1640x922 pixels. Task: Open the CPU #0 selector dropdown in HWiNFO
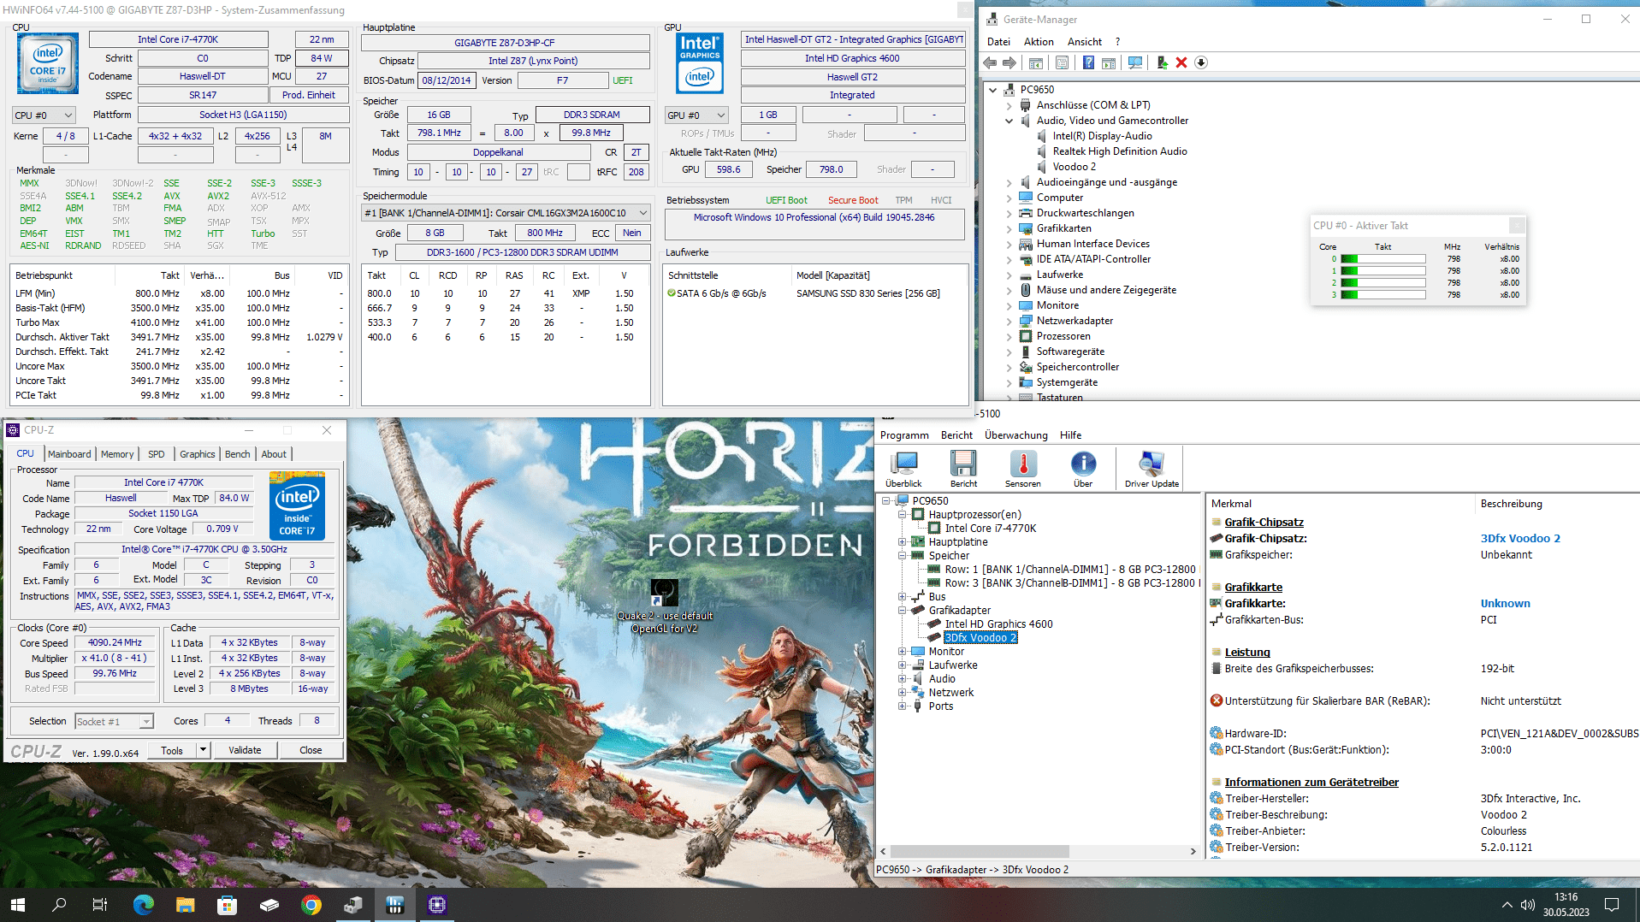click(x=44, y=115)
